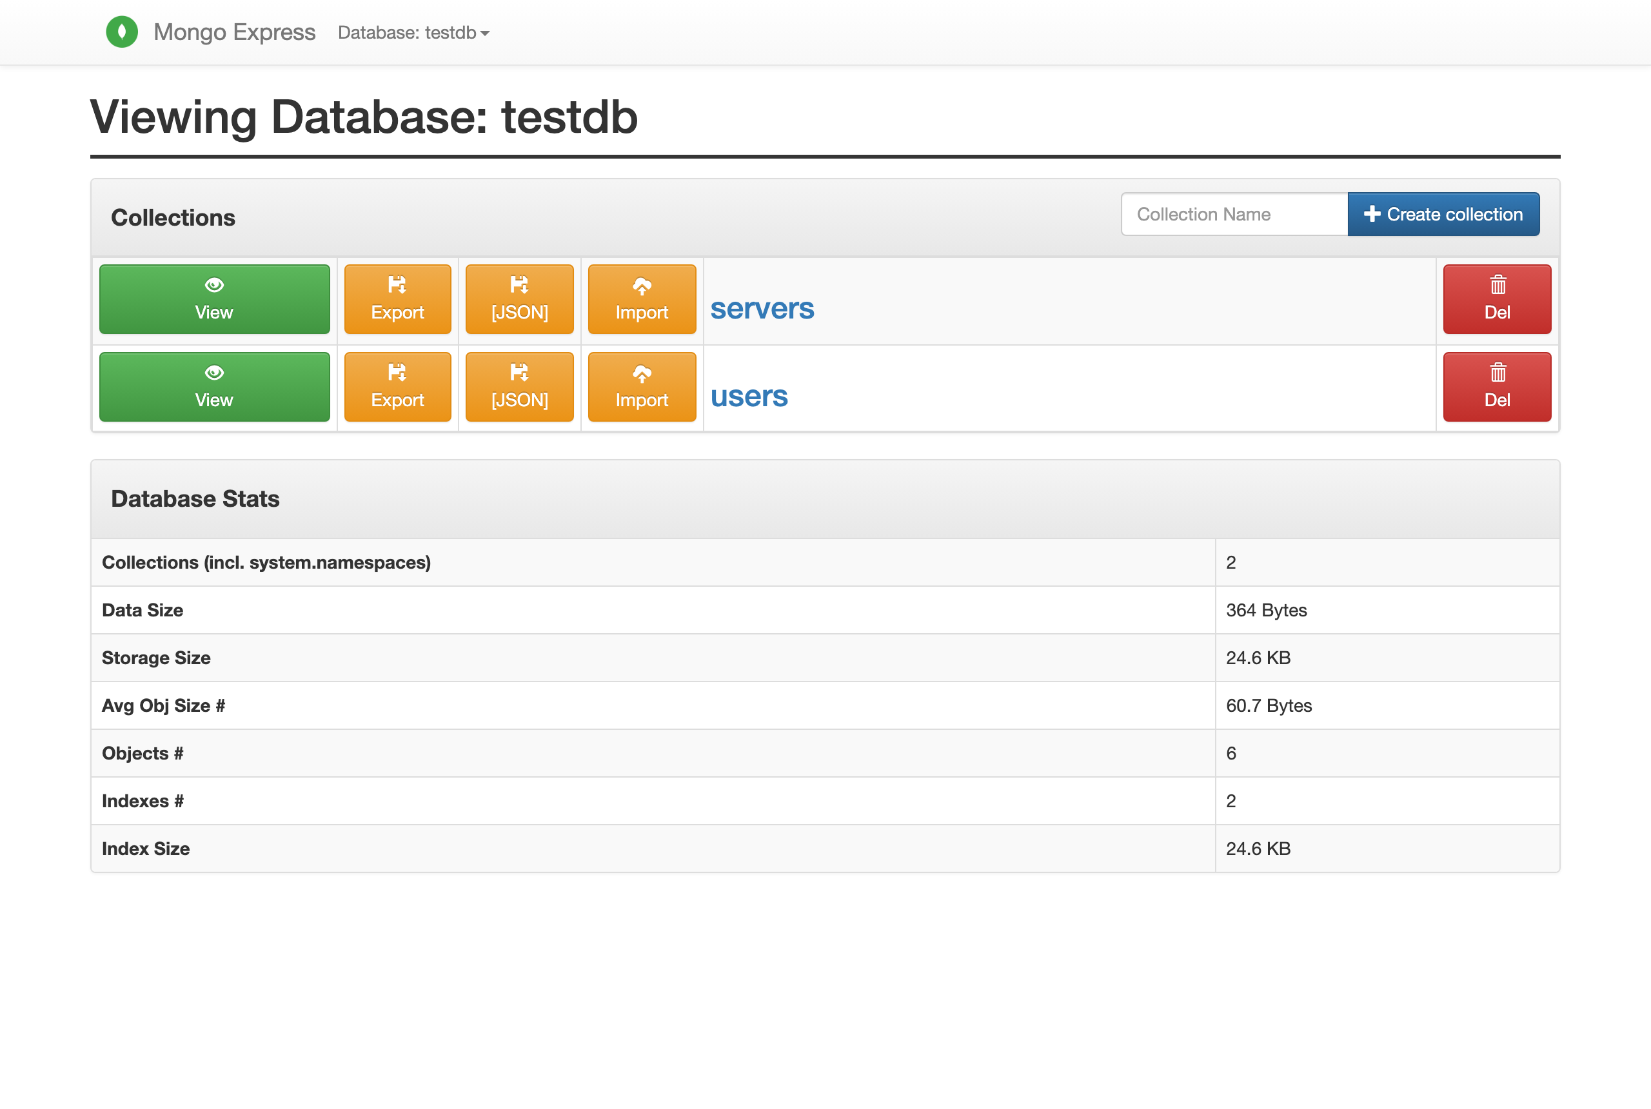Viewport: 1651px width, 1109px height.
Task: Select the 364 Bytes data size value
Action: 1266,611
